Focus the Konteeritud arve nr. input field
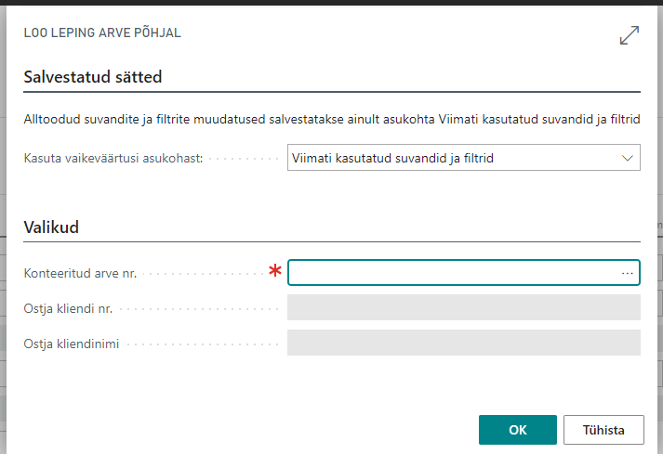 click(451, 273)
